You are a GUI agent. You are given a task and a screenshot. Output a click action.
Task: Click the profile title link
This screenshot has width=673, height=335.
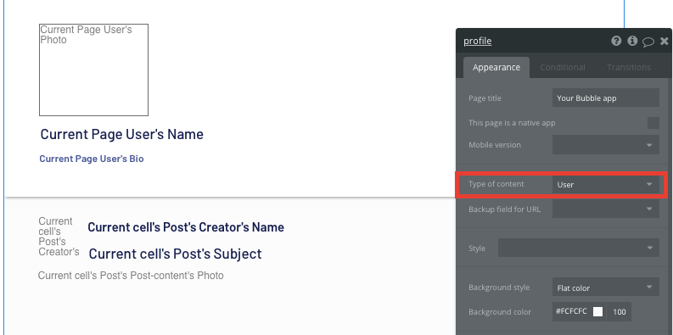tap(477, 42)
